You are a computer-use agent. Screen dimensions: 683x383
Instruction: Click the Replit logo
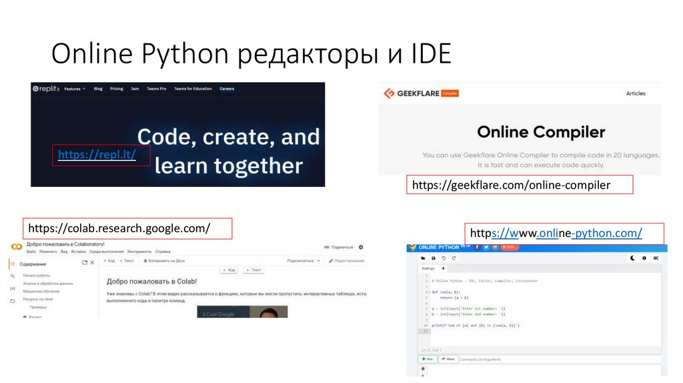(46, 89)
